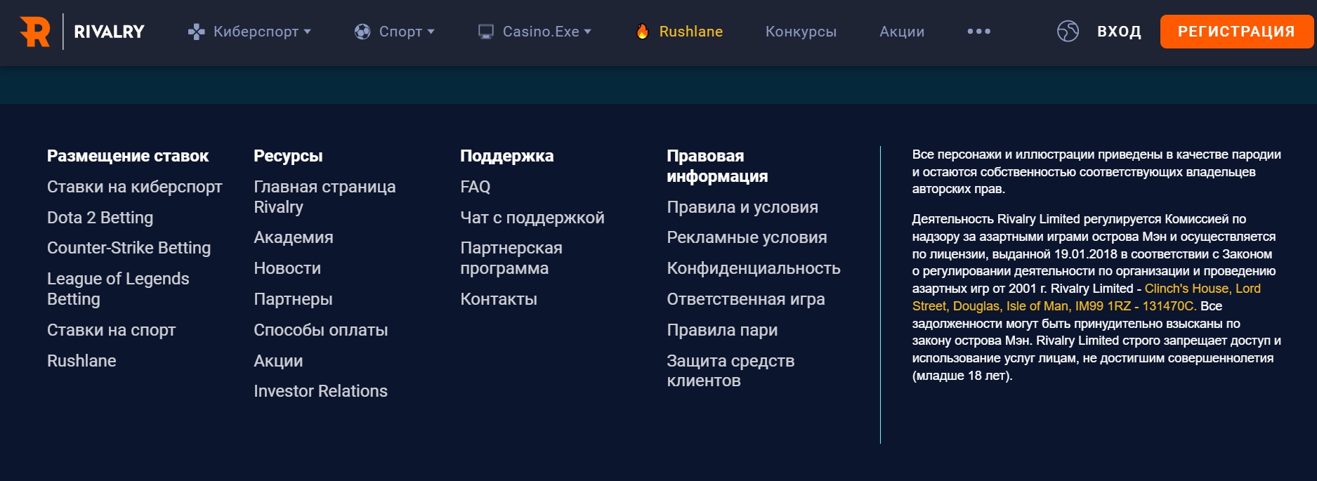Open the Counter-Strike Betting link
The height and width of the screenshot is (481, 1317).
click(x=129, y=248)
